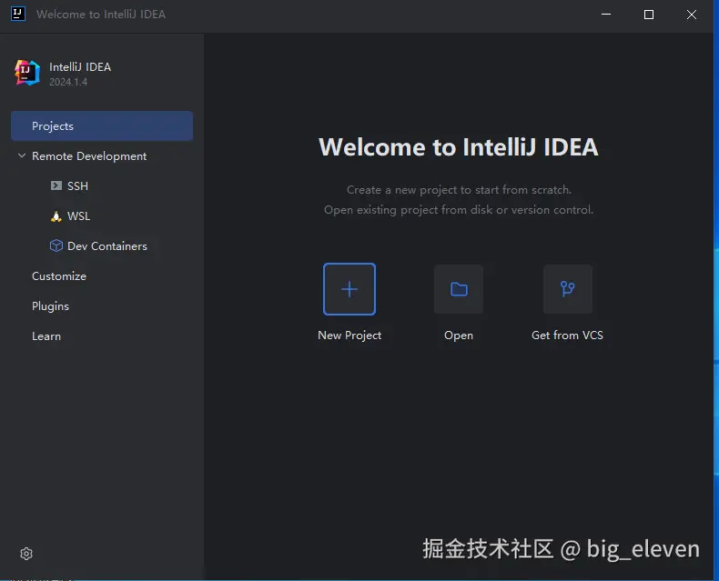
Task: Select the Projects tab
Action: point(102,126)
